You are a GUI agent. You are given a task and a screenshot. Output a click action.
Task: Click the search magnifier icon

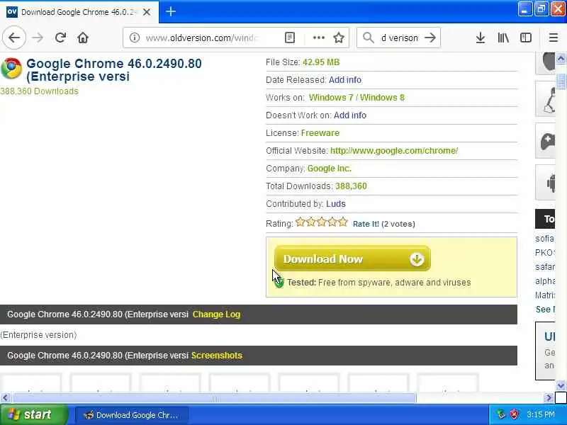[x=368, y=38]
